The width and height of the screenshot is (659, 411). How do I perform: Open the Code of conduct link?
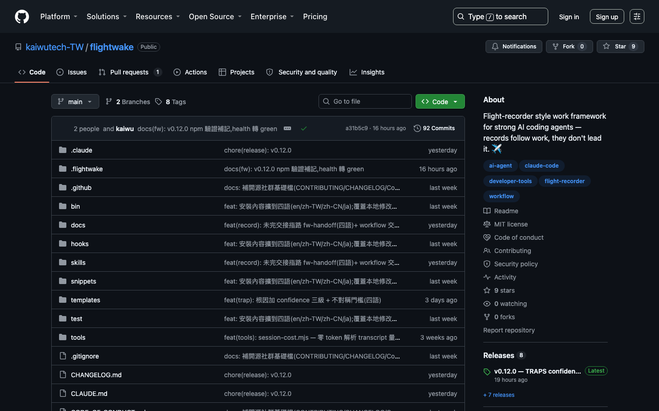point(513,237)
